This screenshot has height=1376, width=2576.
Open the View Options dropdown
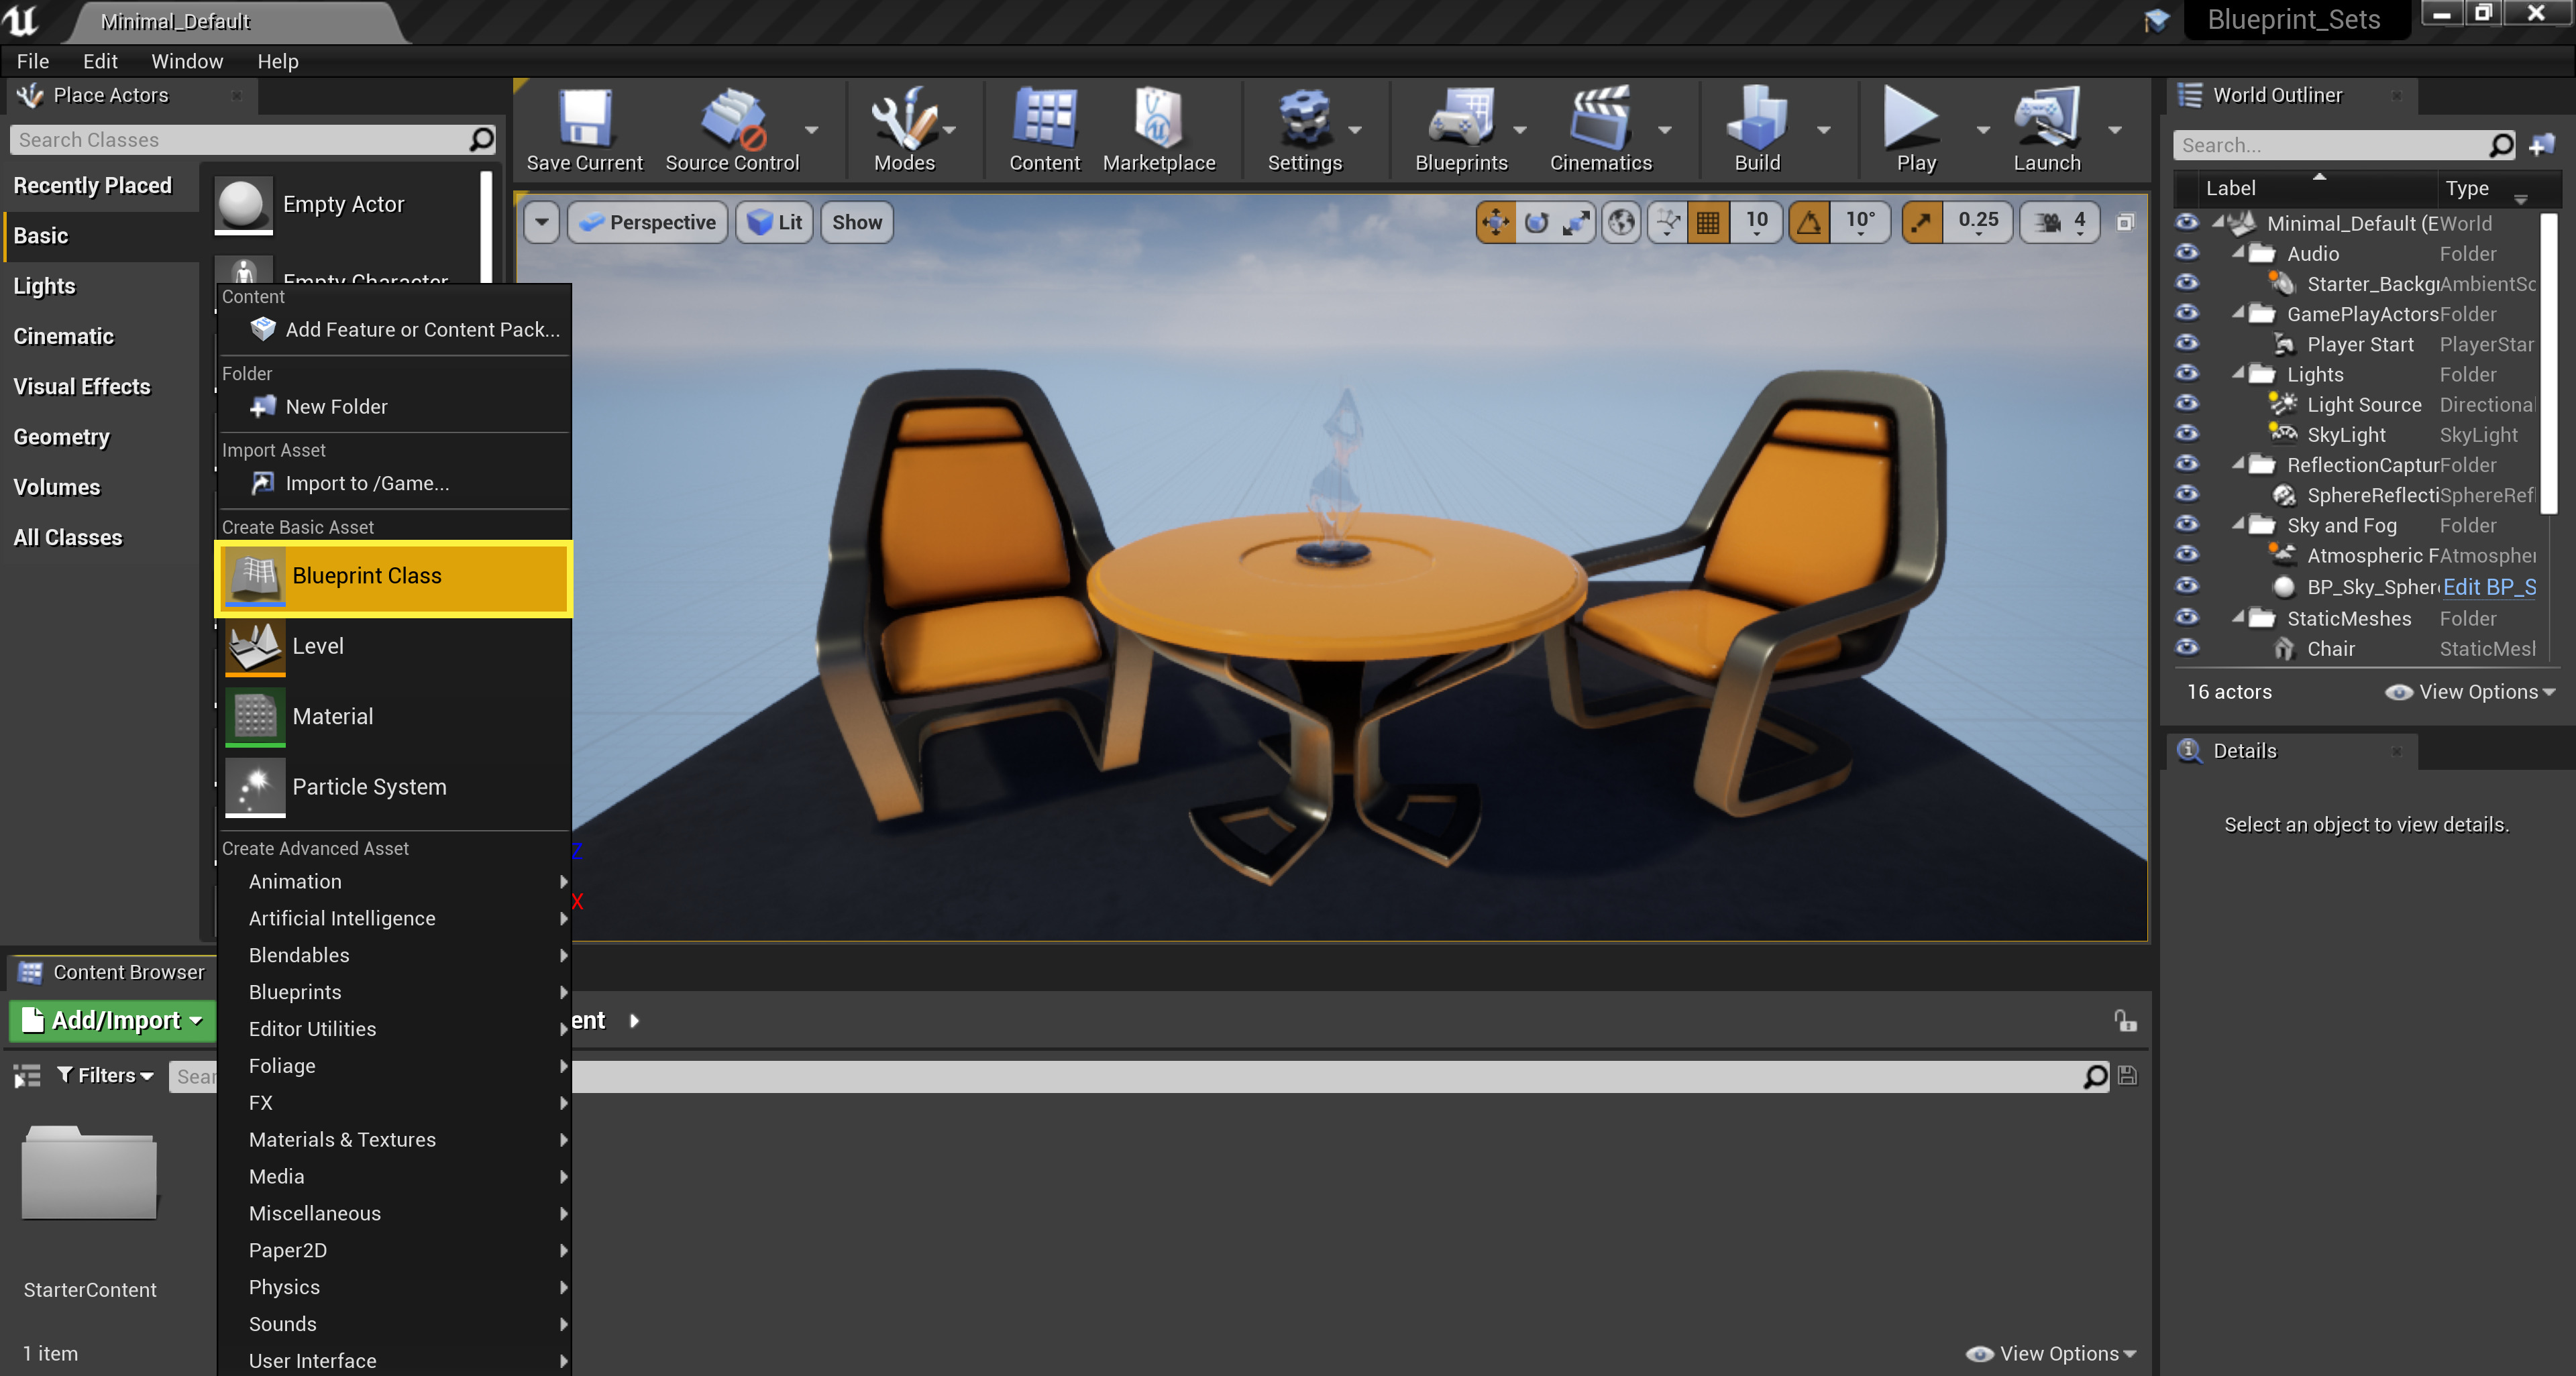[2470, 691]
